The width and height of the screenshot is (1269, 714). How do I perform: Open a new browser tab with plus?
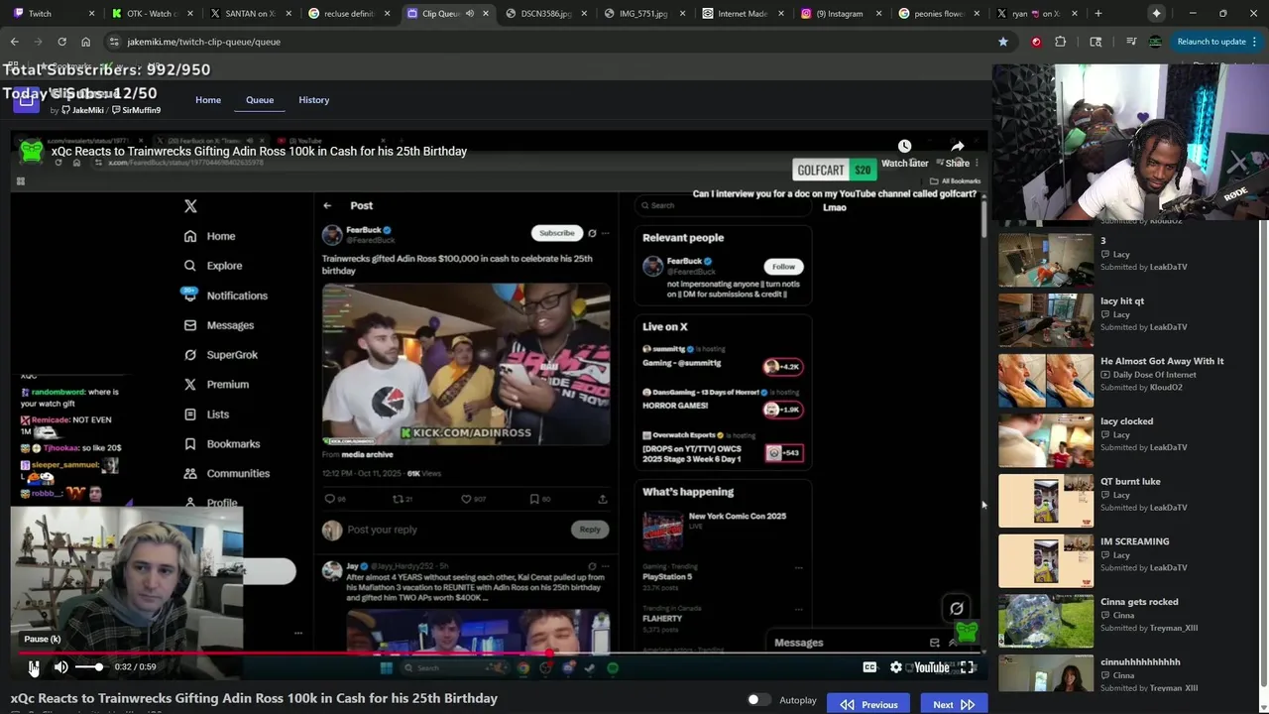pos(1097,14)
